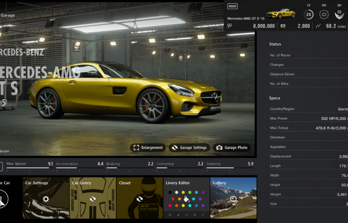
Task: Click the Max Speed performance bar
Action: click(29, 168)
